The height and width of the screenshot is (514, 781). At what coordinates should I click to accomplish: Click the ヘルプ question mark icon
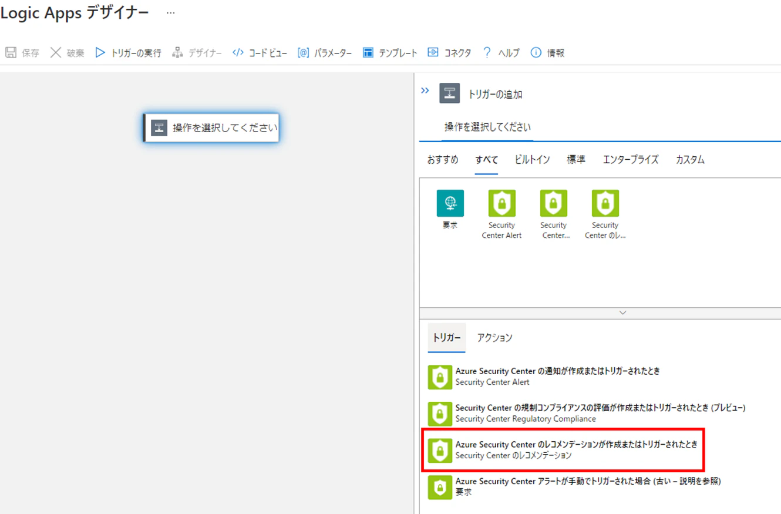coord(487,53)
